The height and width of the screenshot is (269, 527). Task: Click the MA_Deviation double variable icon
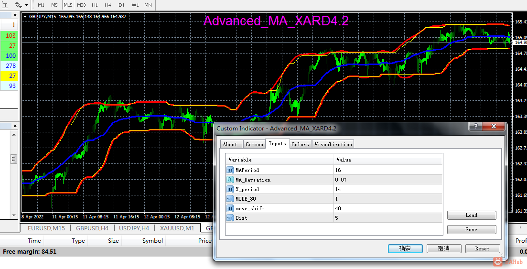point(230,180)
